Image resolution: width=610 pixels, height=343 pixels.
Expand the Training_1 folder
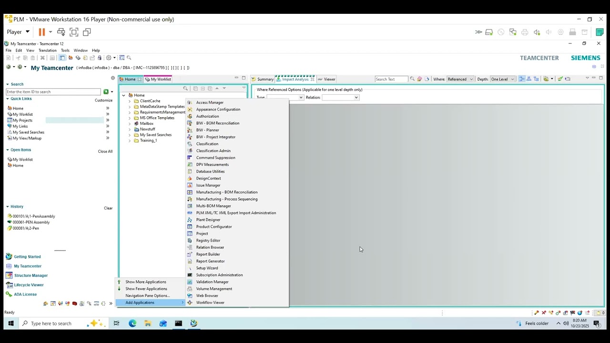coord(130,141)
